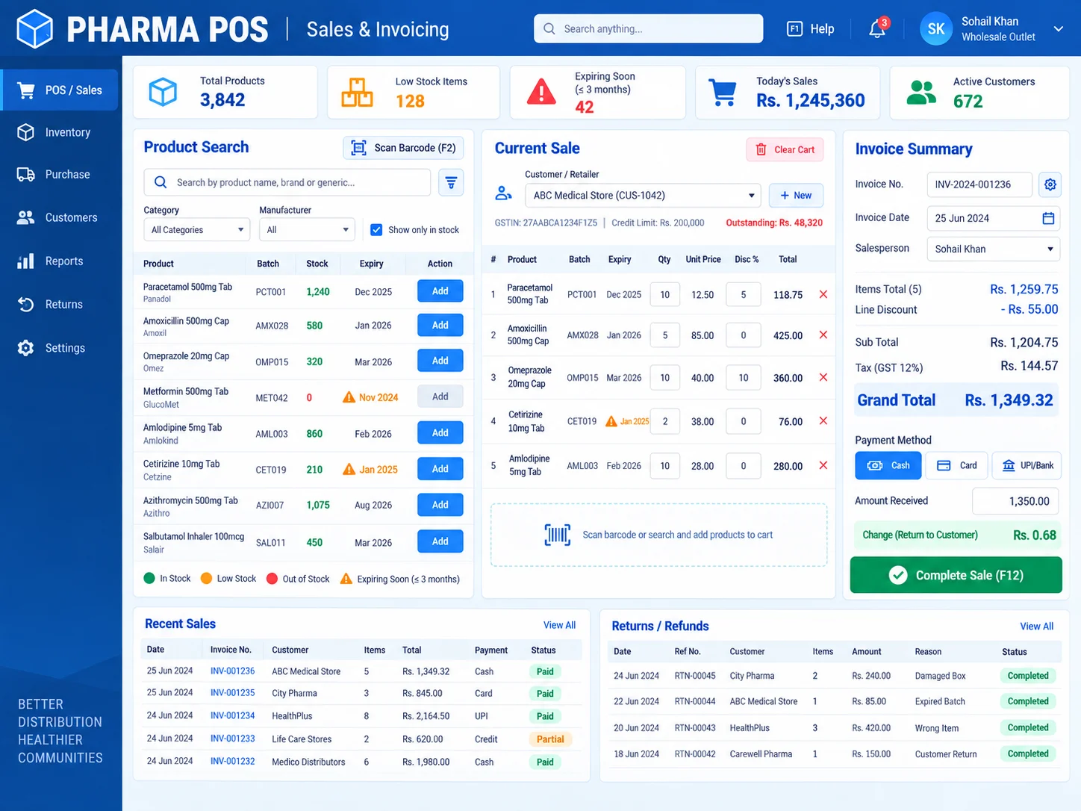Click the Expired Batch reason cell
The height and width of the screenshot is (811, 1081).
940,701
